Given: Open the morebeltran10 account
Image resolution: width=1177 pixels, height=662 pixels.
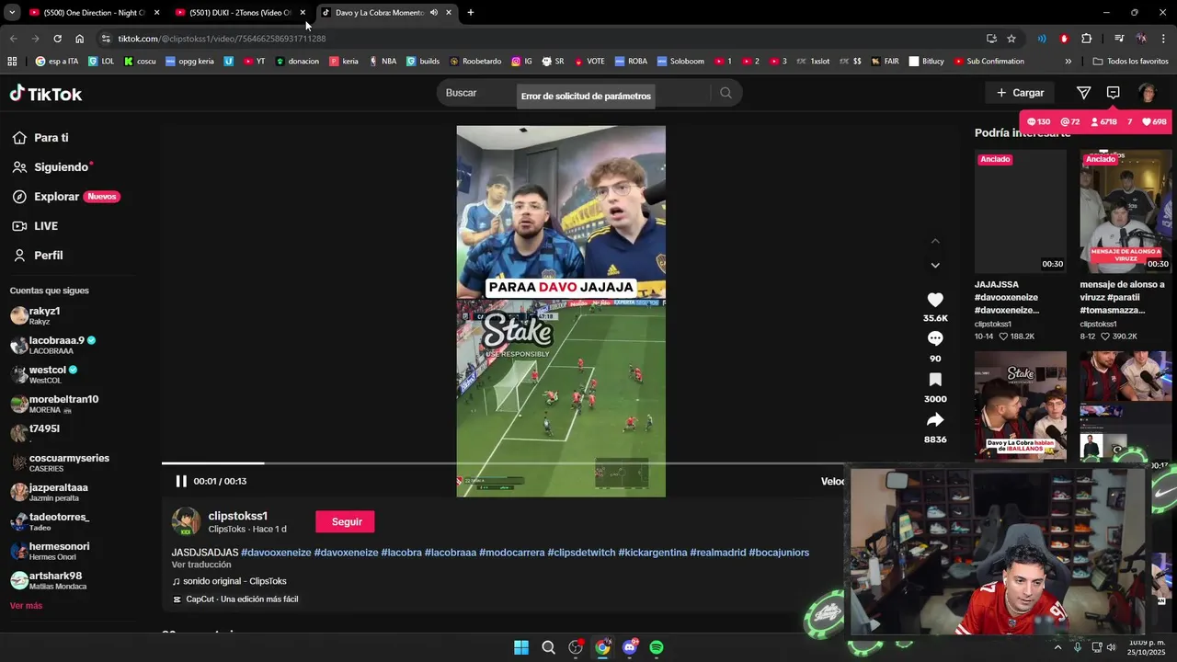Looking at the screenshot, I should pyautogui.click(x=54, y=404).
